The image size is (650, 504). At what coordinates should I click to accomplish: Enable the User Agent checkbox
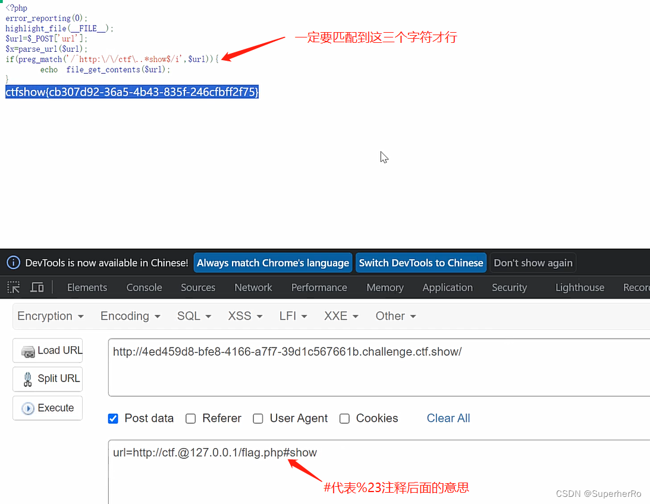[x=258, y=418]
